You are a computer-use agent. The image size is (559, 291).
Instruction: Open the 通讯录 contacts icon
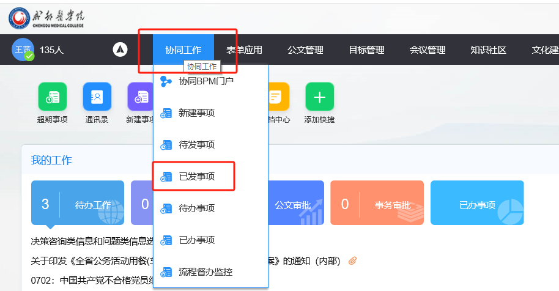[x=97, y=97]
